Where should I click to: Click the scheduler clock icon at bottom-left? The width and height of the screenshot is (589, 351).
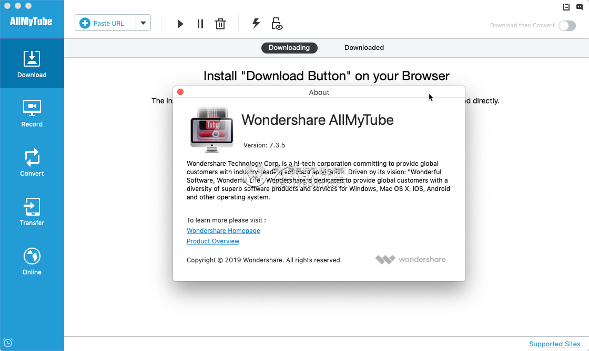point(8,343)
